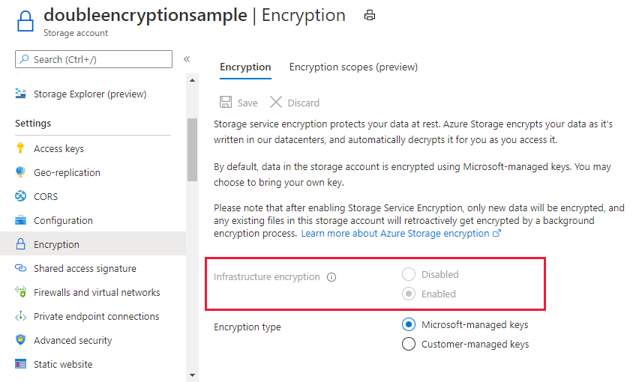Image resolution: width=633 pixels, height=382 pixels.
Task: Focus the Search (Ctrl+/) box
Action: click(x=94, y=59)
